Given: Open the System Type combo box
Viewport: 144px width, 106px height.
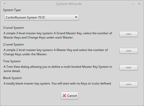Looking at the screenshot, I should point(42,17).
